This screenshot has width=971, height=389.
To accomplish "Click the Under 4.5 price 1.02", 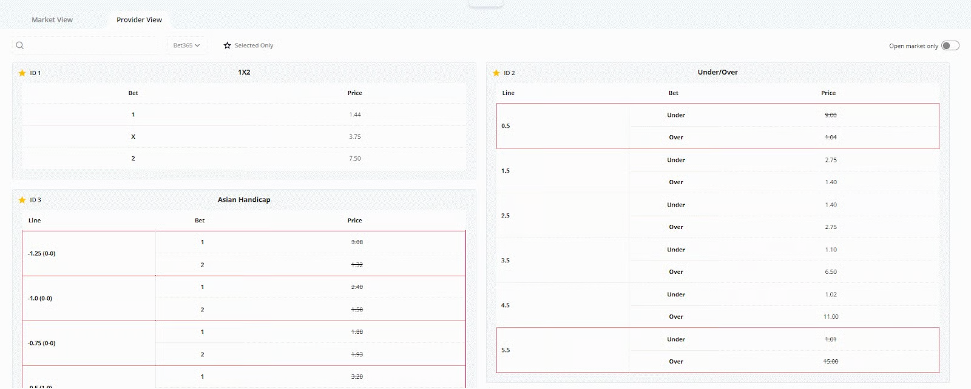I will coord(831,294).
